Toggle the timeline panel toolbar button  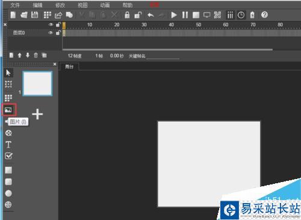tap(230, 15)
